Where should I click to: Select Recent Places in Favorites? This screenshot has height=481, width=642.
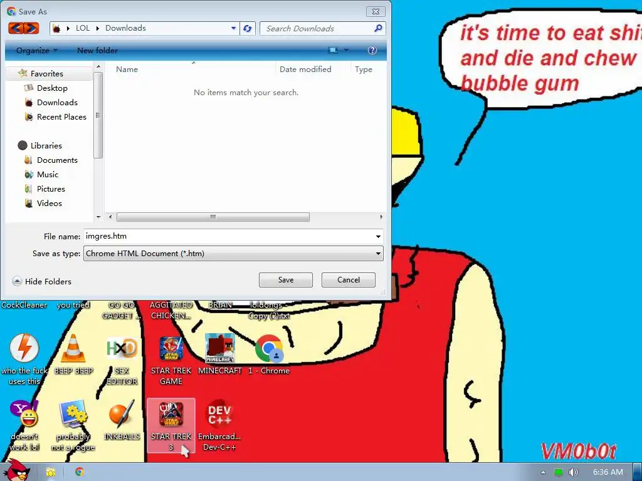tap(61, 116)
